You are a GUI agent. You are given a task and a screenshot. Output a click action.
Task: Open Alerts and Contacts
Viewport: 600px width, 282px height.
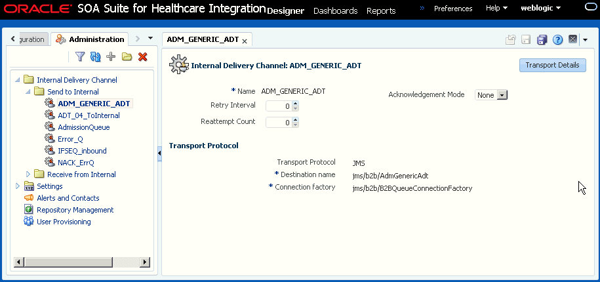(x=68, y=198)
